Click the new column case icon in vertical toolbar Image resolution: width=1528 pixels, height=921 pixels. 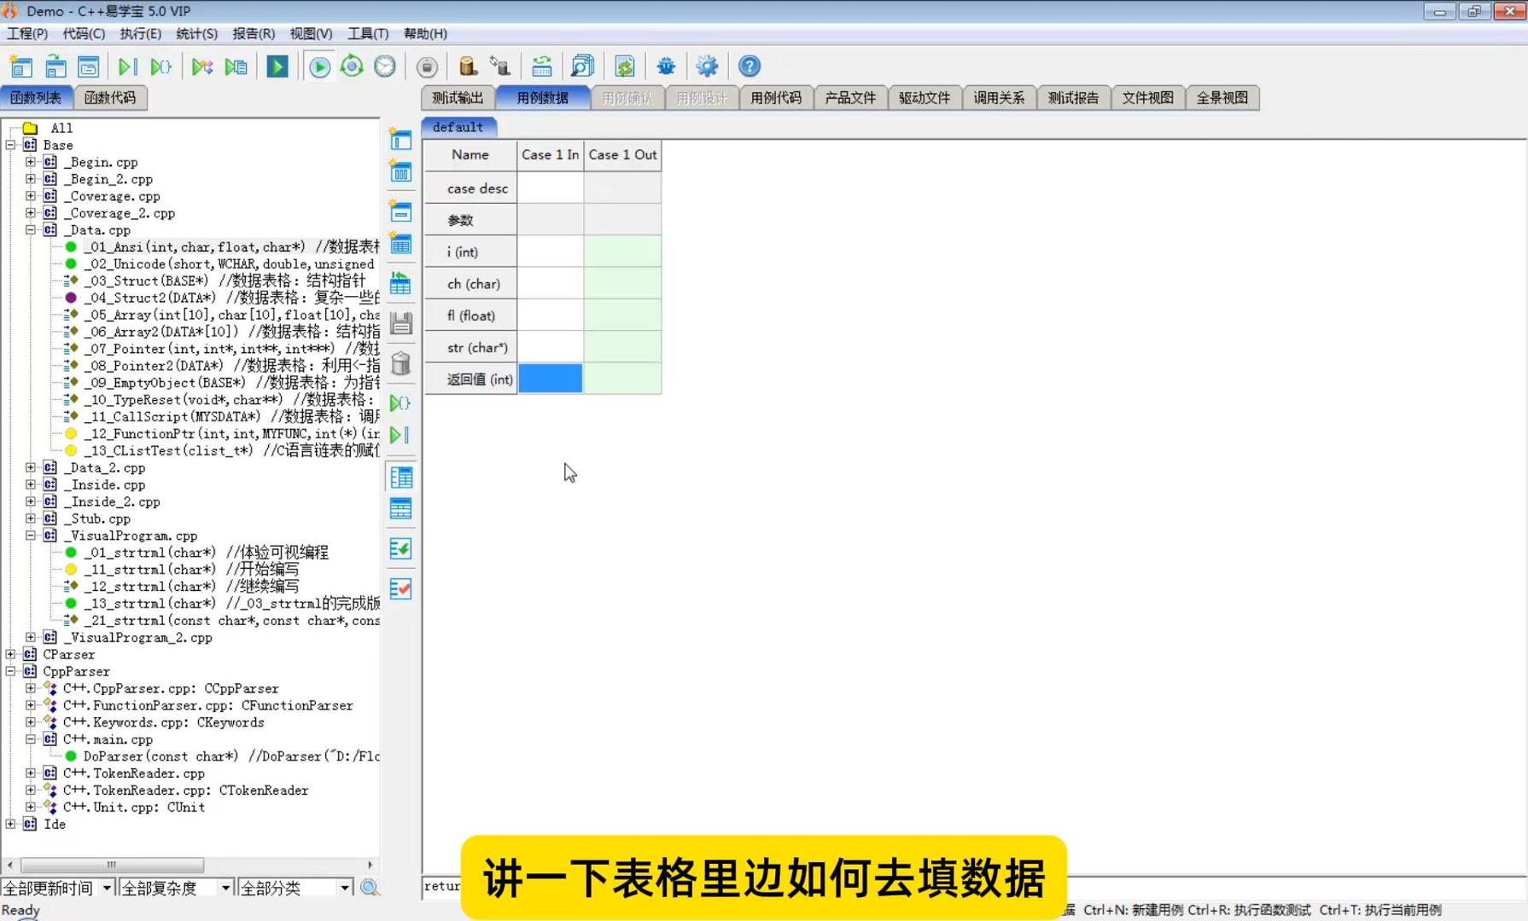click(x=400, y=171)
